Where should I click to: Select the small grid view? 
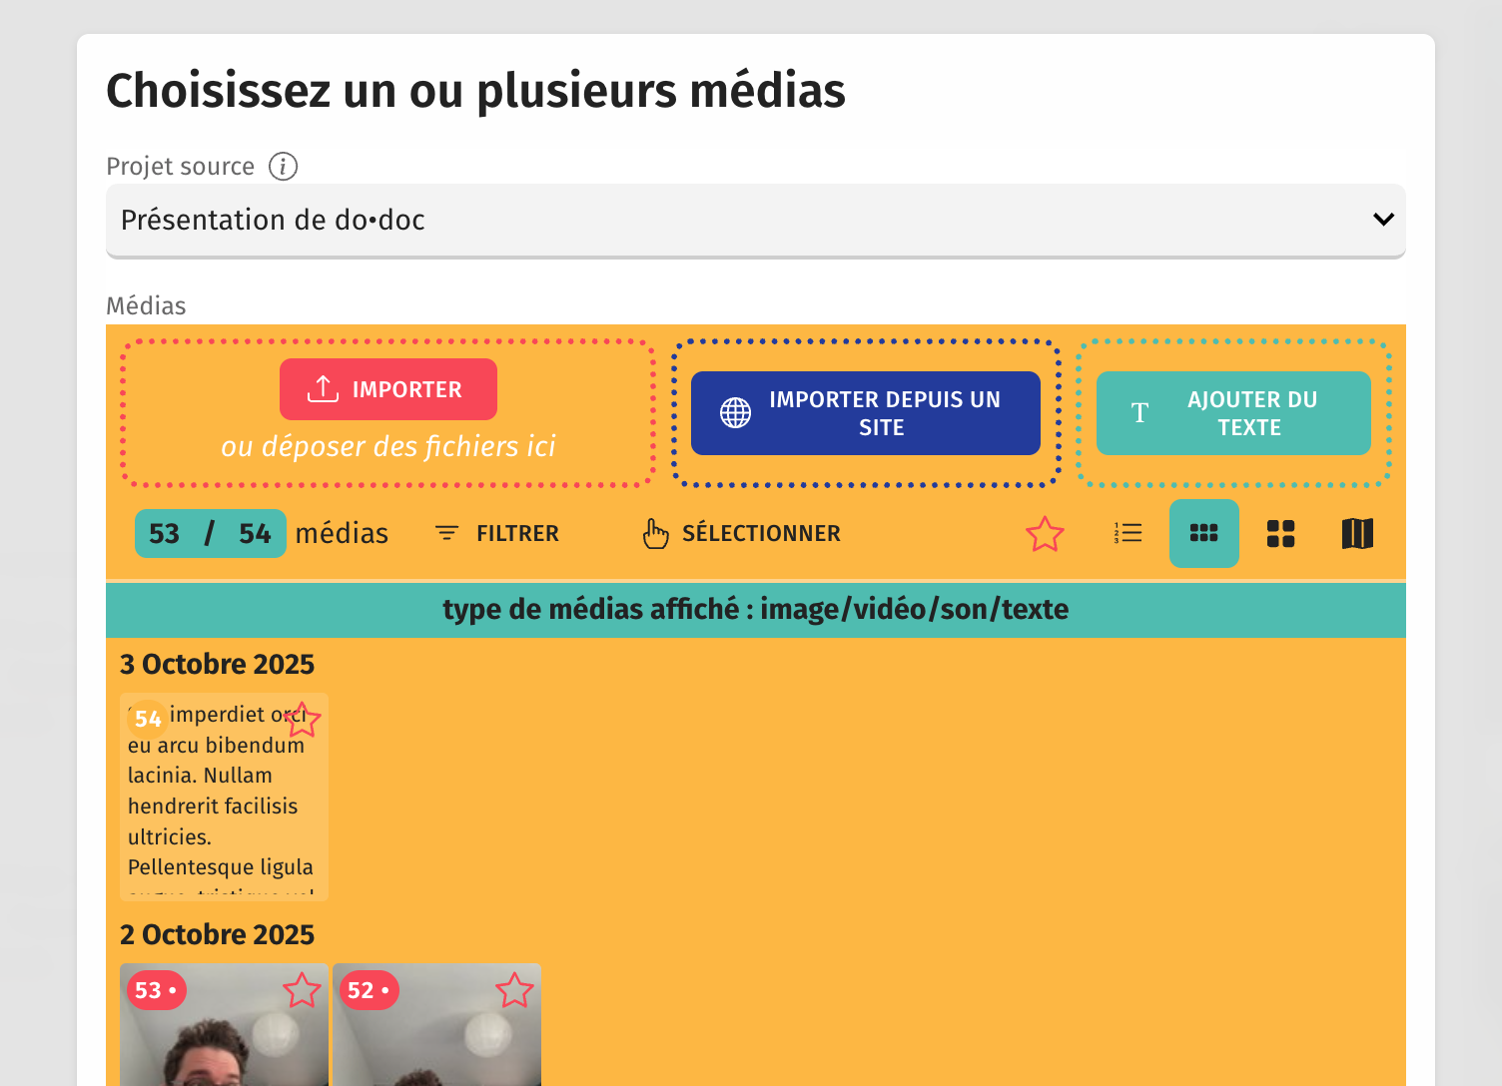click(x=1203, y=534)
